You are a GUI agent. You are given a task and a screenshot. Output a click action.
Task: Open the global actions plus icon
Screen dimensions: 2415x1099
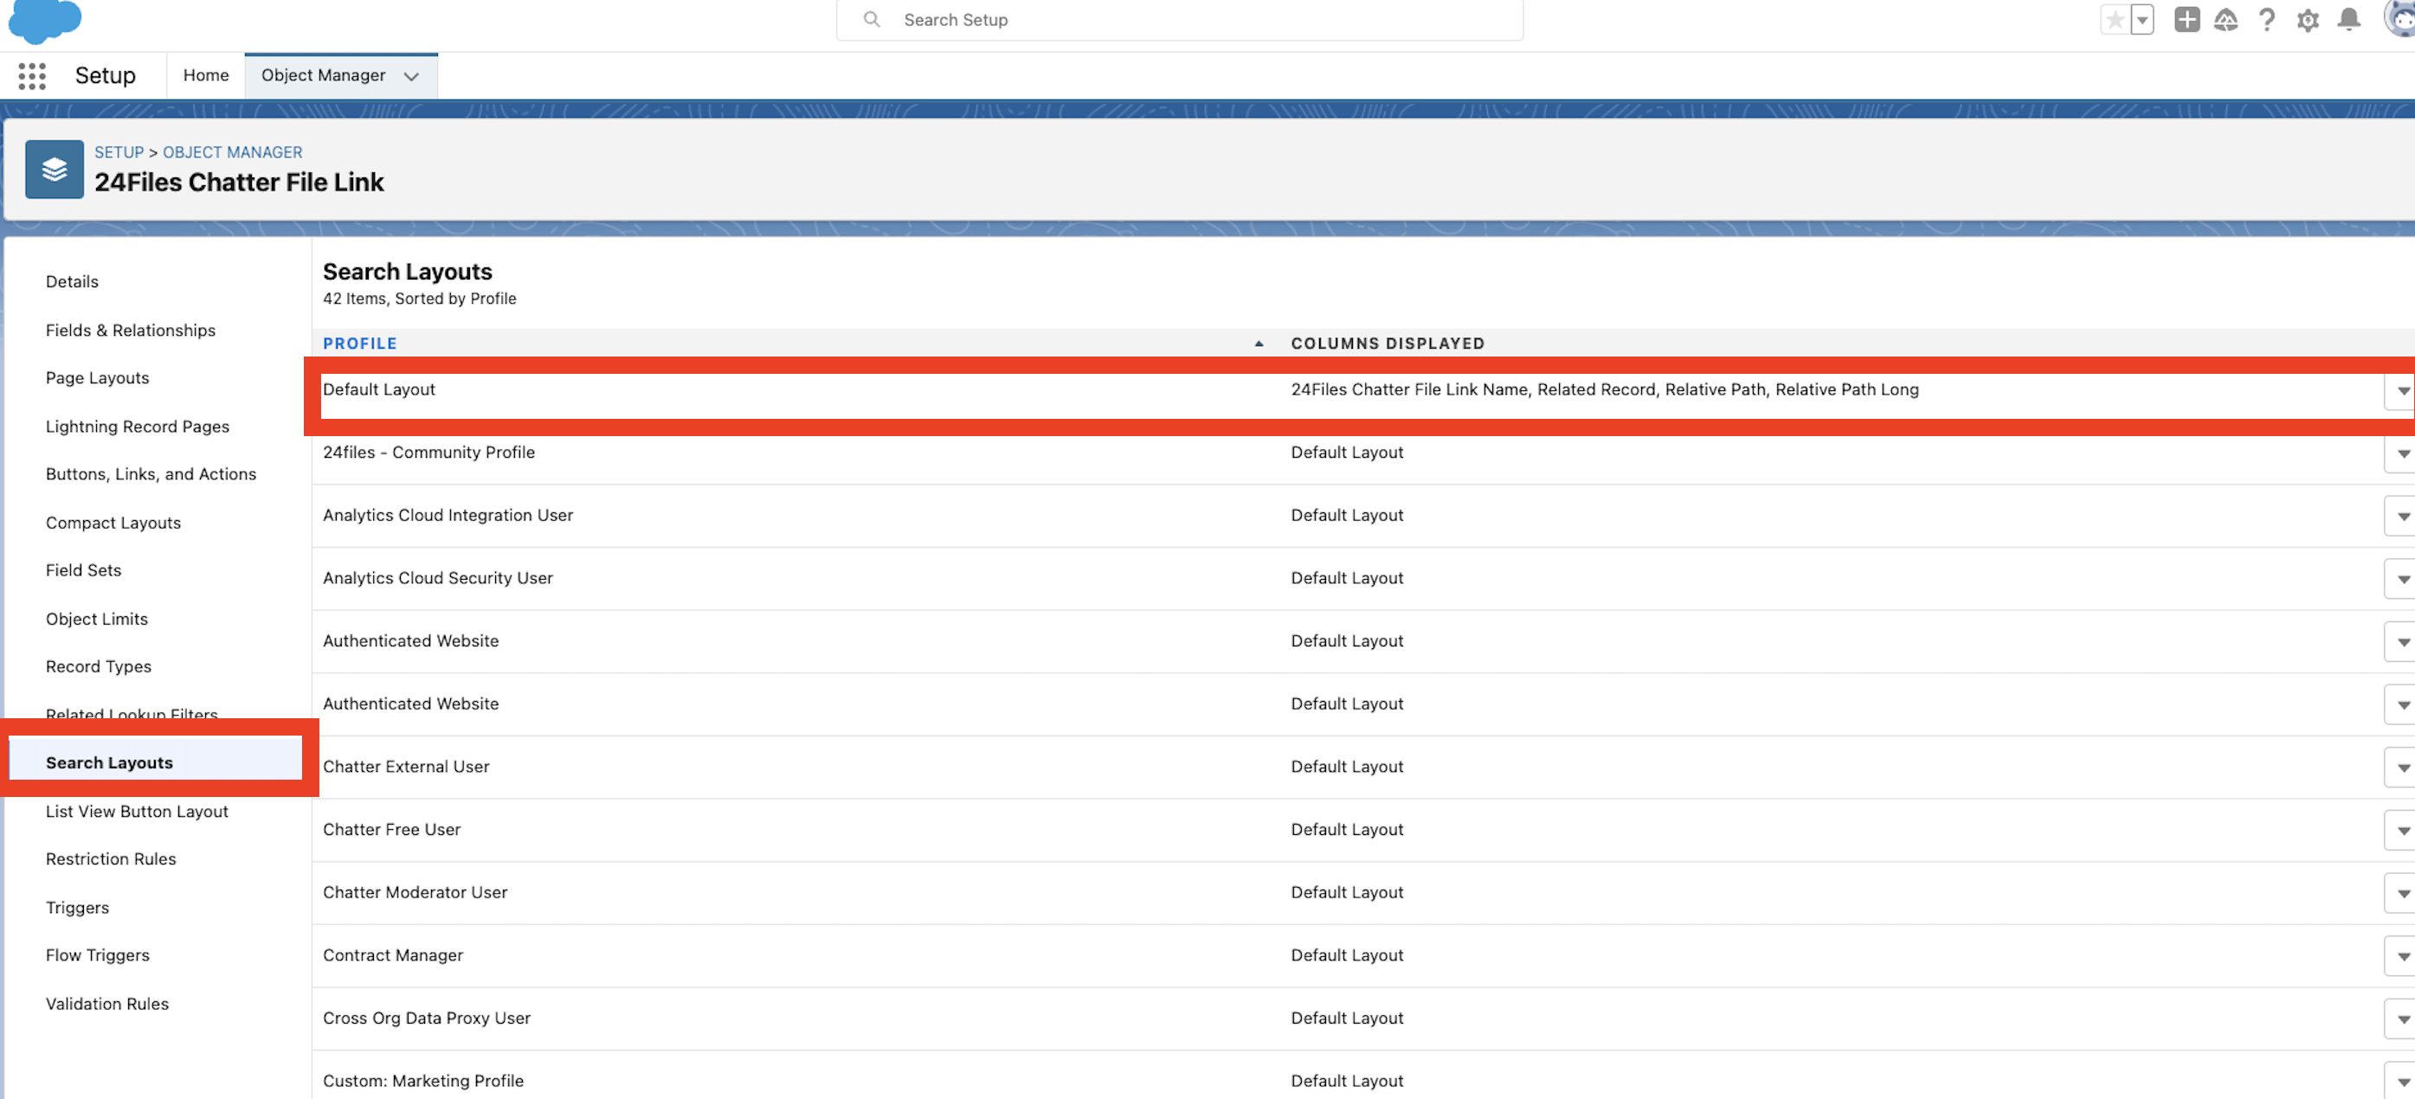coord(2186,20)
